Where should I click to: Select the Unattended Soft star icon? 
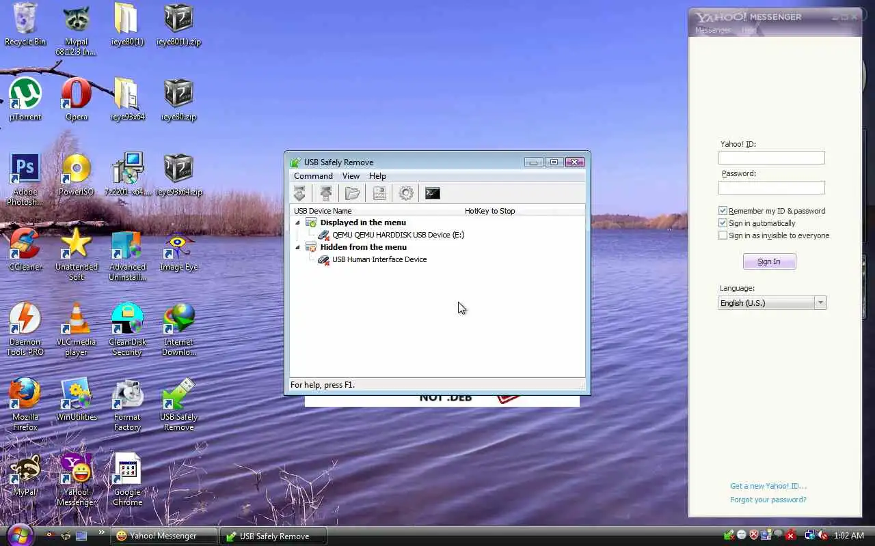[x=76, y=254]
